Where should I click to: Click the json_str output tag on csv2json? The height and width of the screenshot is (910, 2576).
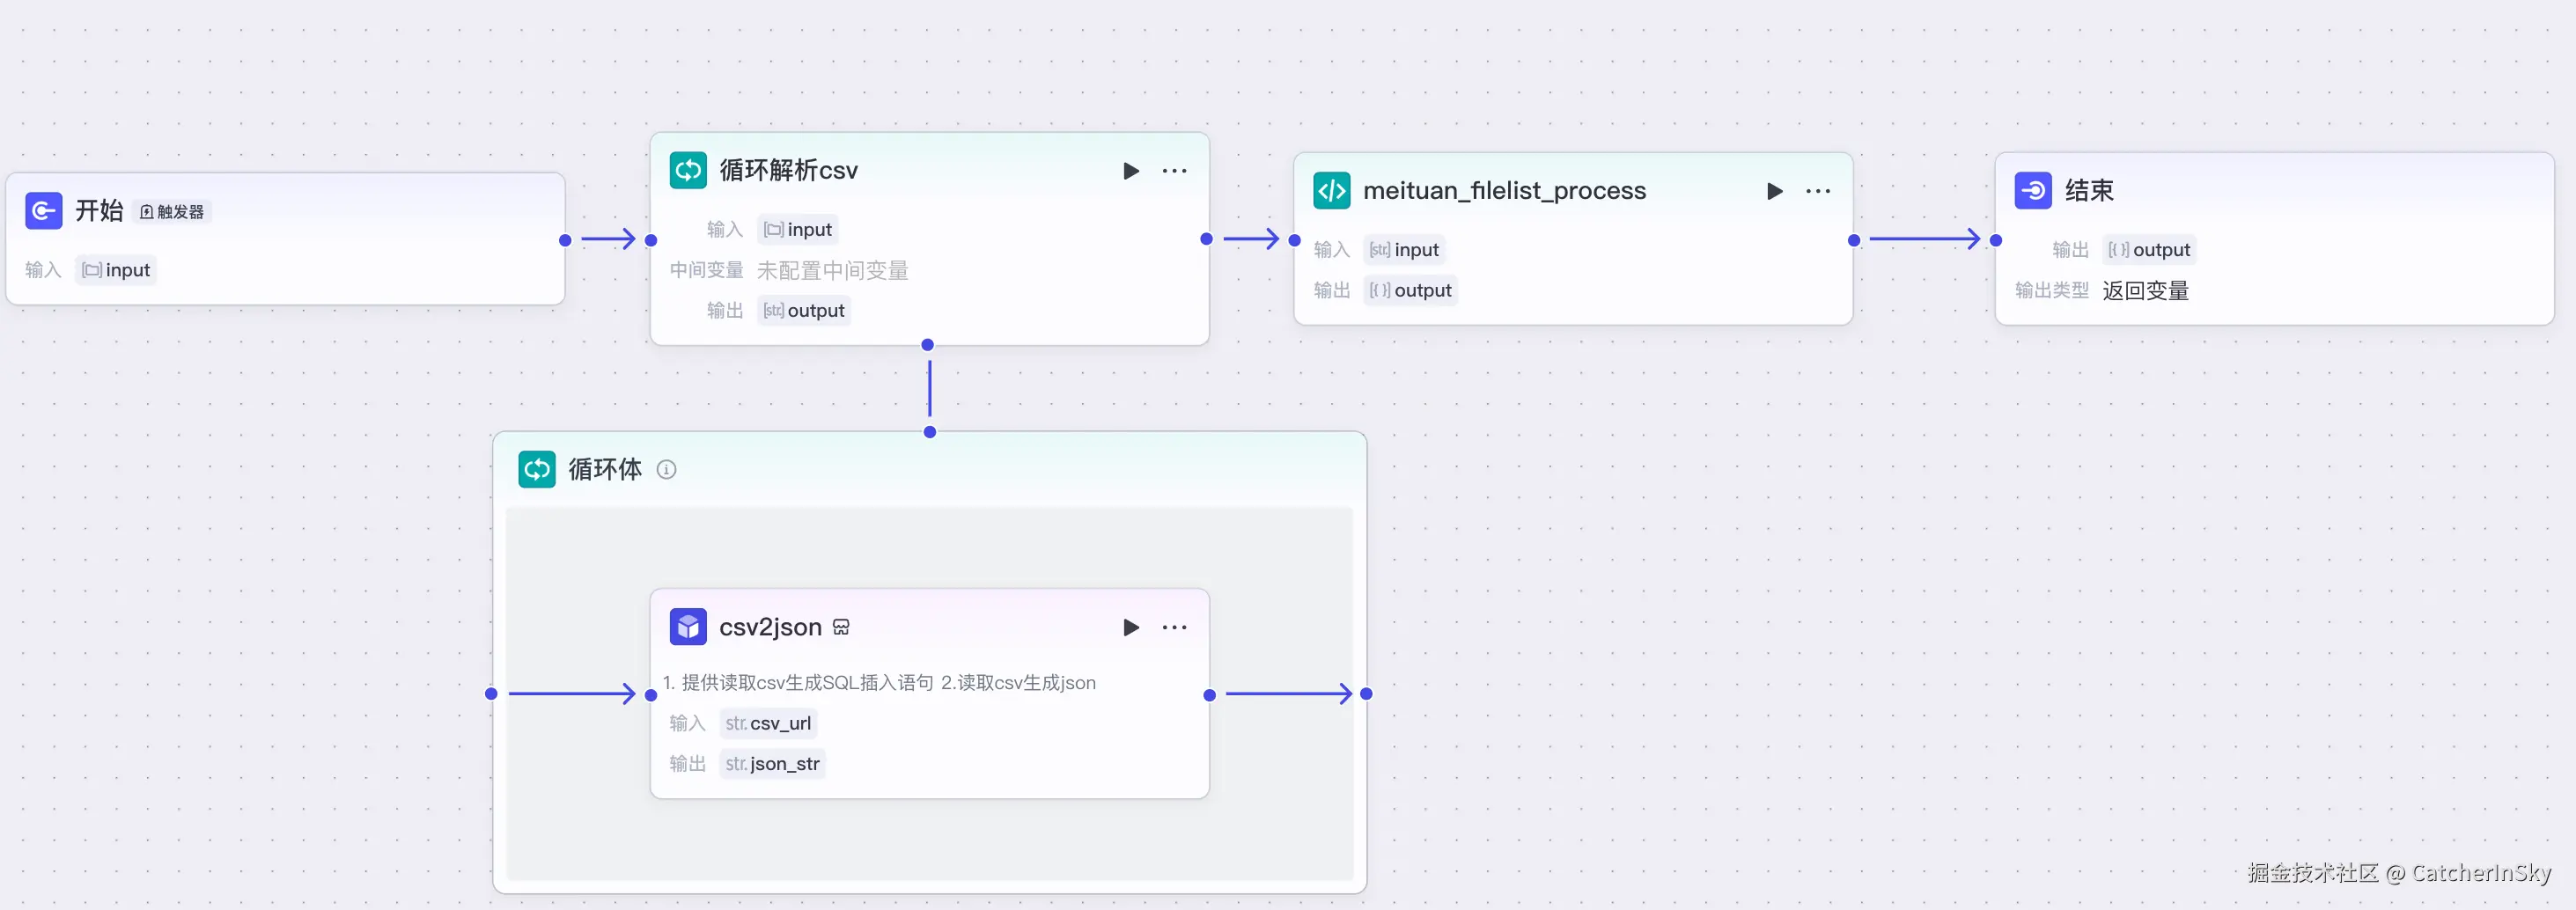(x=772, y=763)
